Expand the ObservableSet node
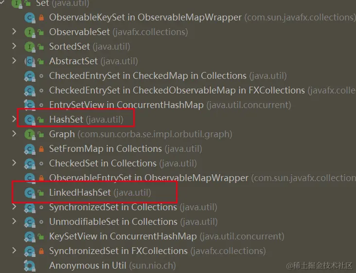This screenshot has height=273, width=356. click(x=14, y=32)
